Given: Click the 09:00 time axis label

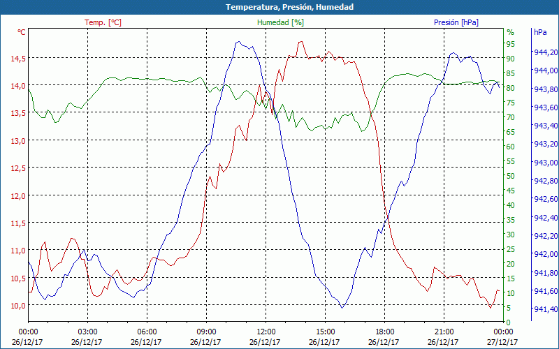Looking at the screenshot, I should 206,332.
